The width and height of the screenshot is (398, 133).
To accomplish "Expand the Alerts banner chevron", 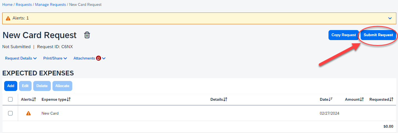I will 390,18.
